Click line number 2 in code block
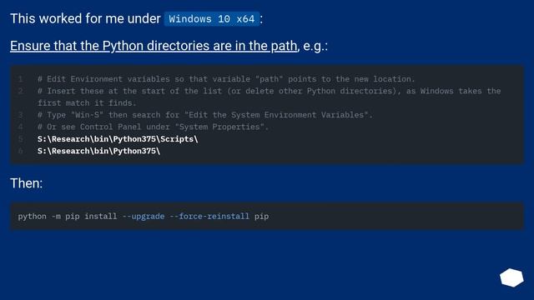Viewport: 534px width, 300px height. (x=20, y=91)
